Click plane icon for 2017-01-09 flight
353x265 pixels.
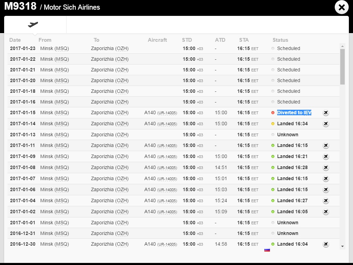tap(326, 157)
